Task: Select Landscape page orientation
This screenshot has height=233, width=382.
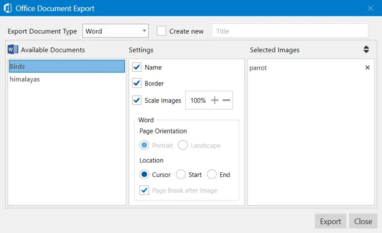Action: pos(183,145)
